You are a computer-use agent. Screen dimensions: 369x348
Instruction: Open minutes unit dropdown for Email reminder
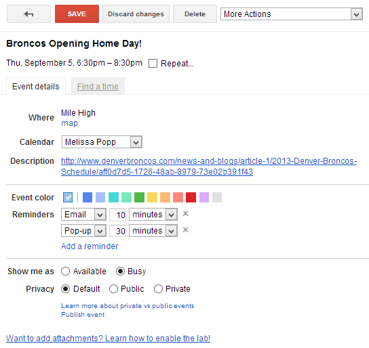[153, 215]
